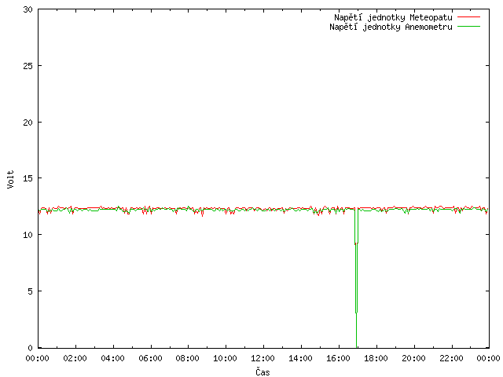Click the y-axis value 0

click(x=31, y=348)
